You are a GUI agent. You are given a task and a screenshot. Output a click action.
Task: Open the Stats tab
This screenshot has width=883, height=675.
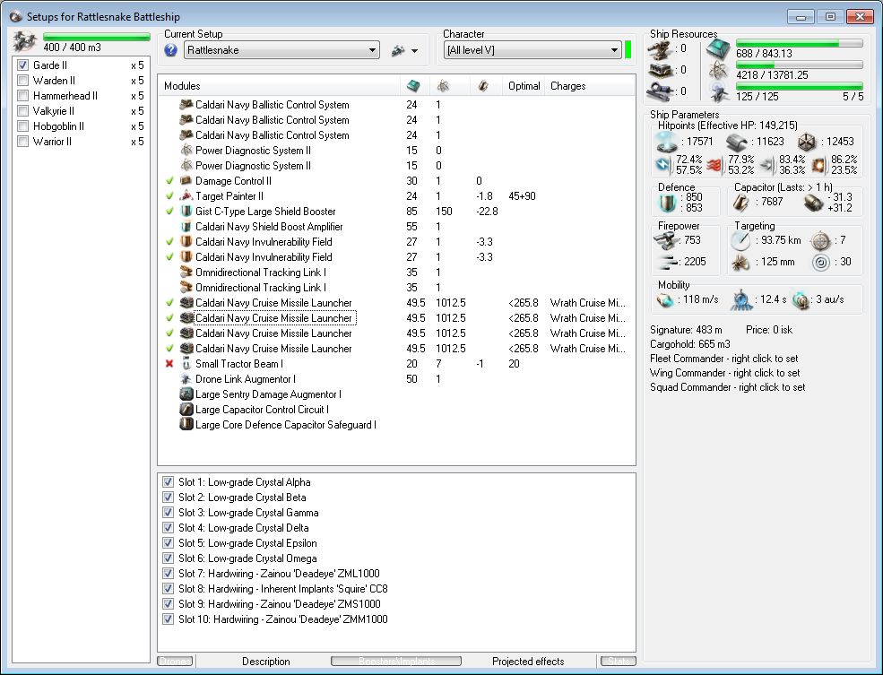tap(619, 661)
